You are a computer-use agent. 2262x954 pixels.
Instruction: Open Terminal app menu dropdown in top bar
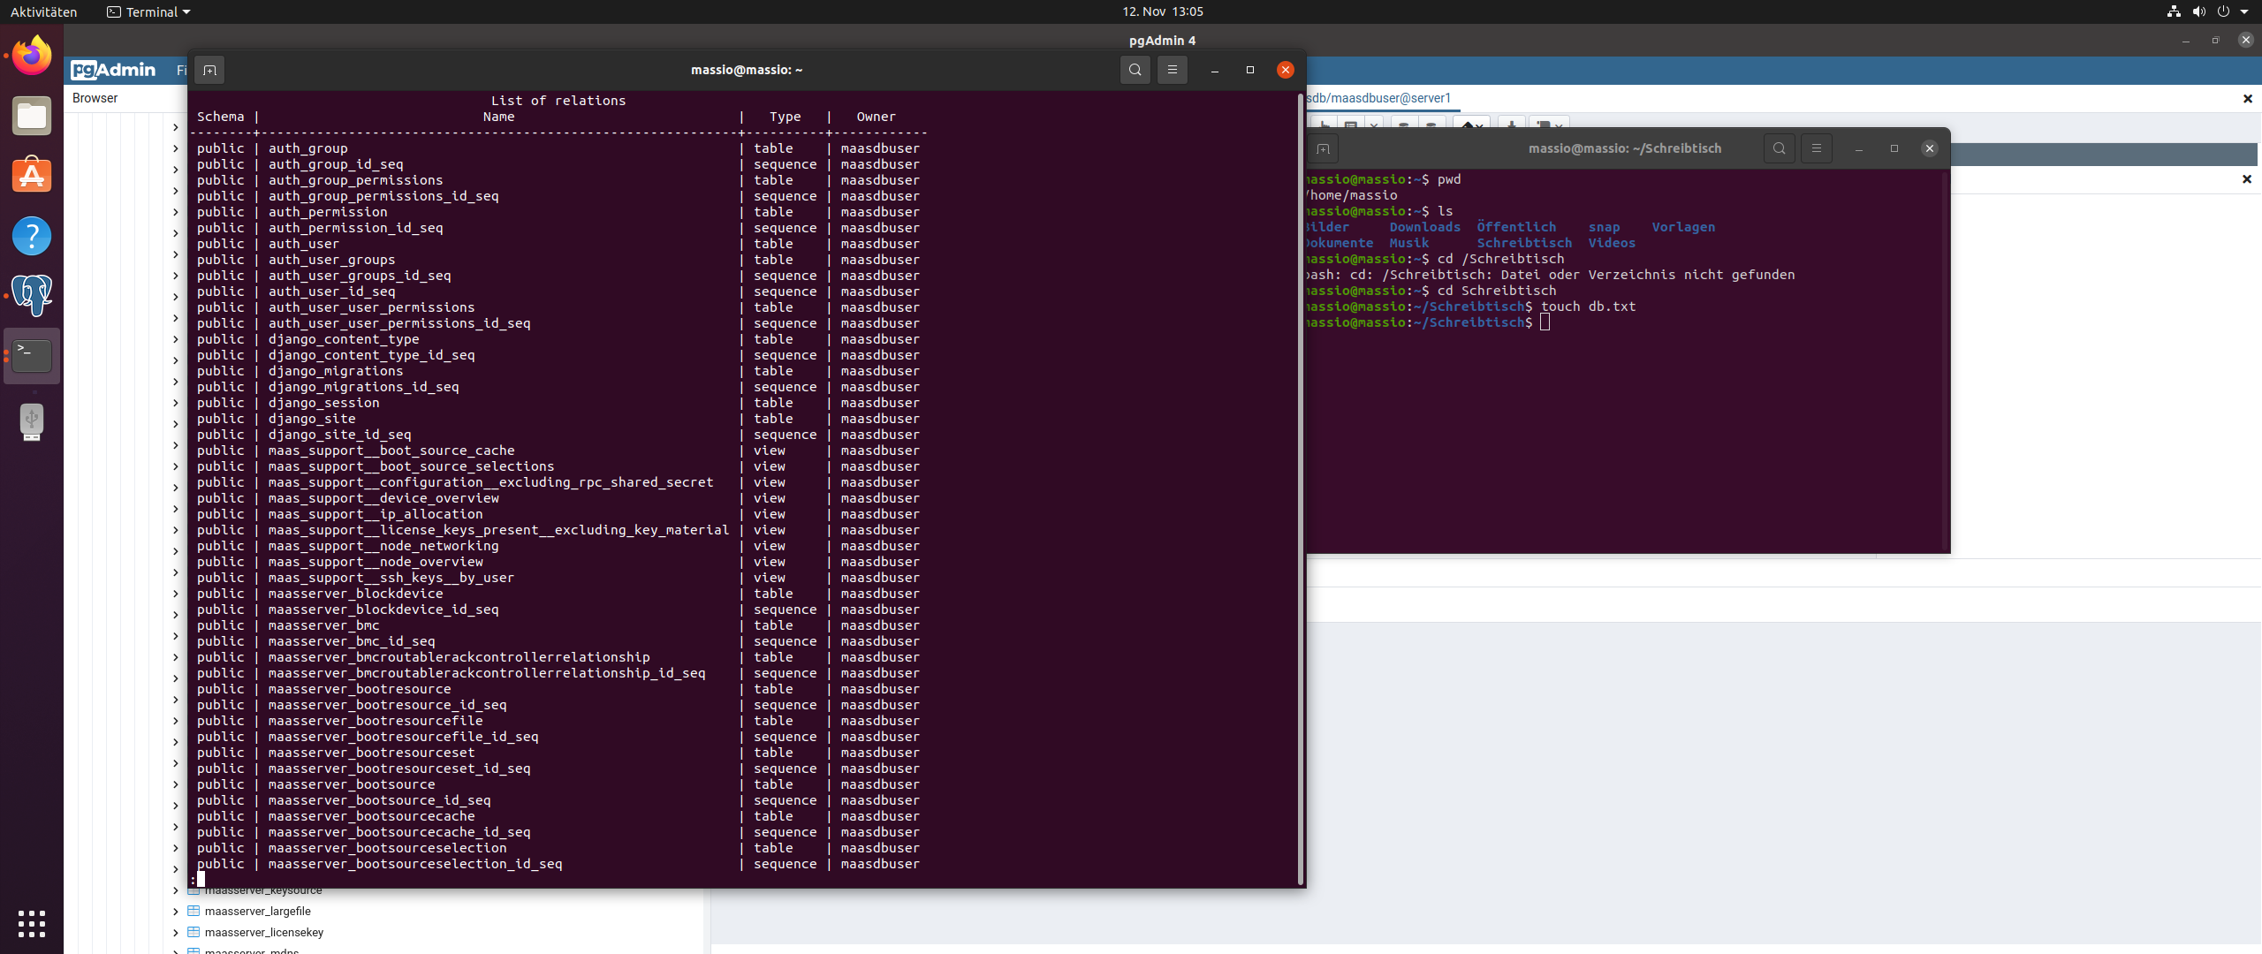[148, 11]
